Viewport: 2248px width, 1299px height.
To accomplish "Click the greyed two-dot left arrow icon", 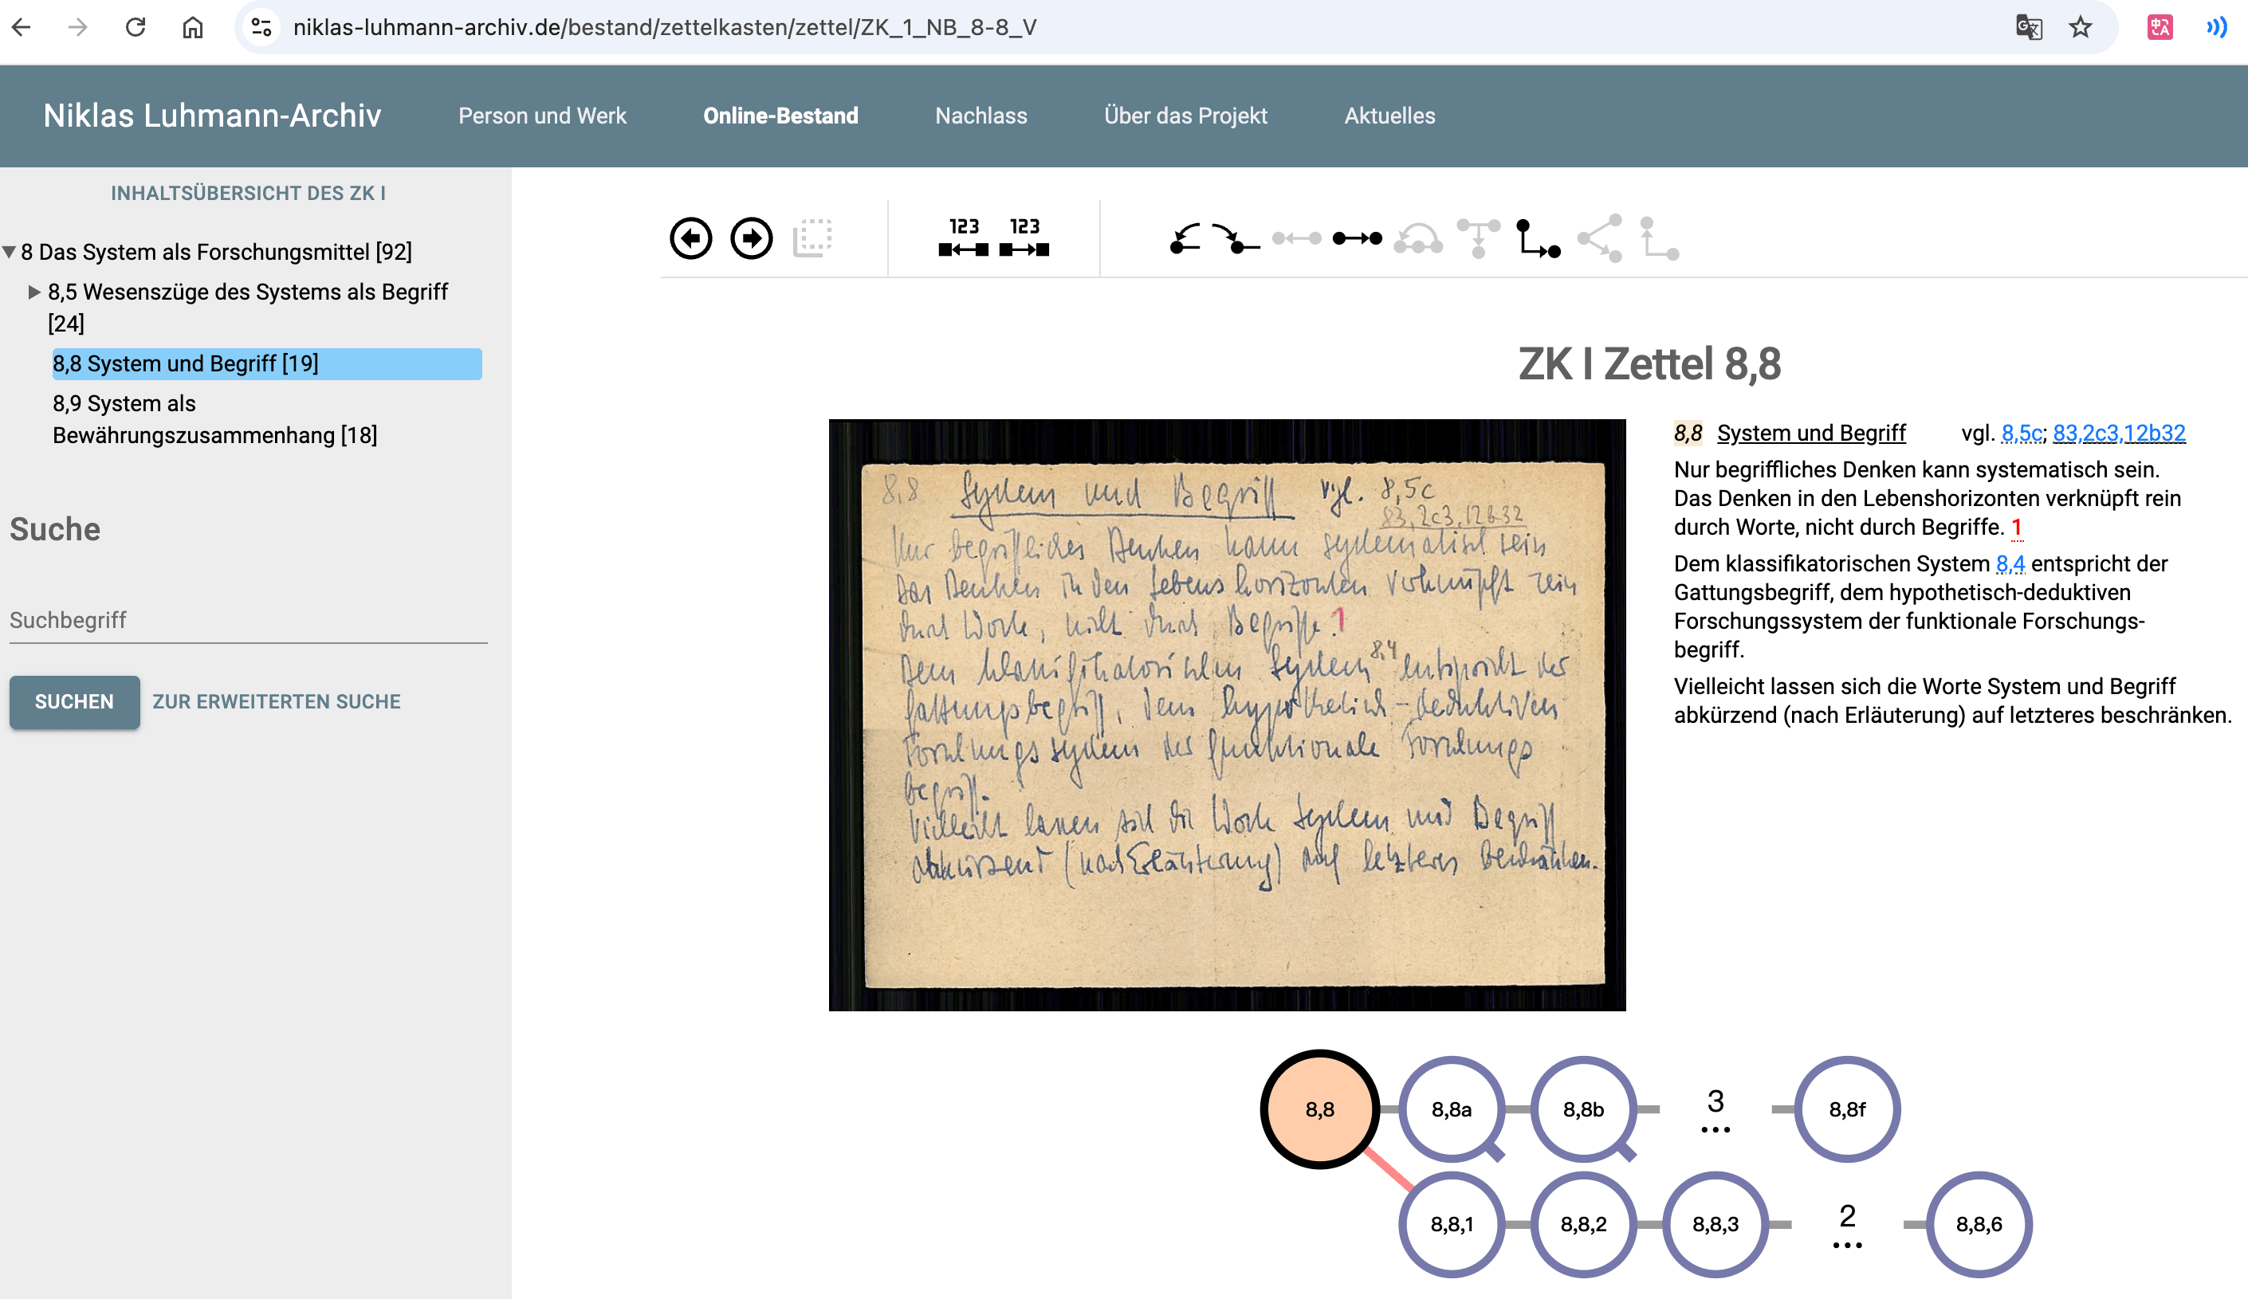I will pos(1296,238).
